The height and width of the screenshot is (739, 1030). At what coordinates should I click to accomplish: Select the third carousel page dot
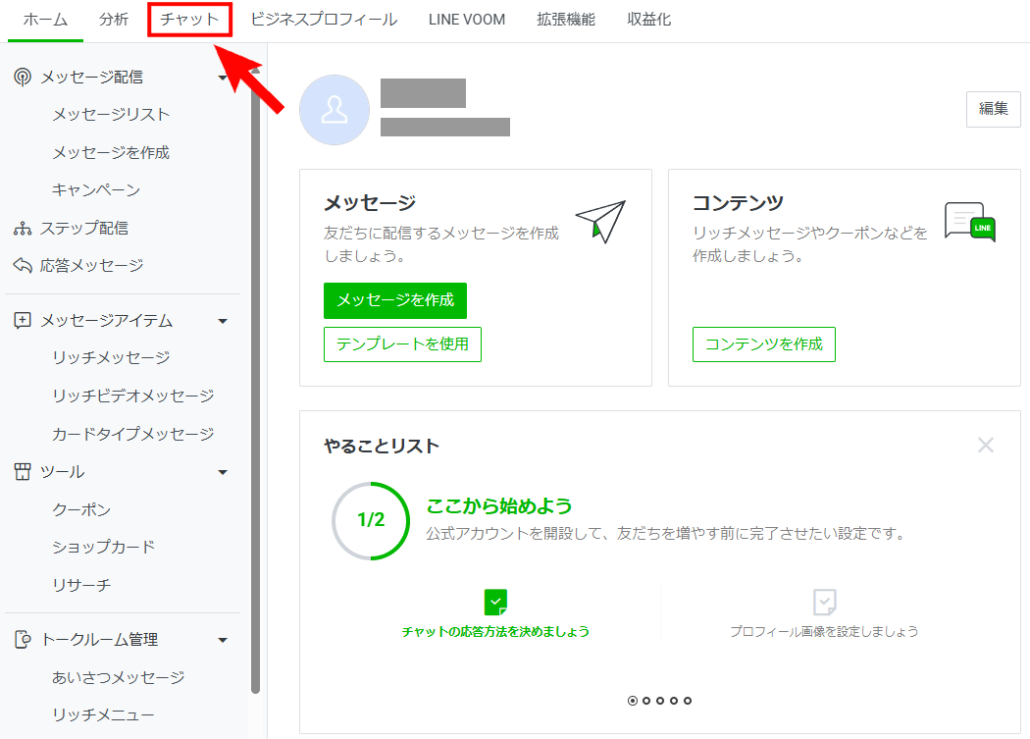[660, 701]
